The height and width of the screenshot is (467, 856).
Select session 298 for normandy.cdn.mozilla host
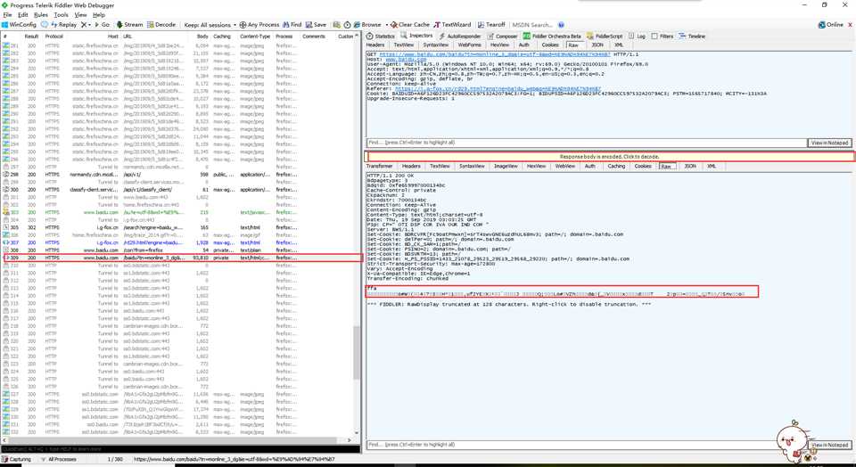click(178, 175)
